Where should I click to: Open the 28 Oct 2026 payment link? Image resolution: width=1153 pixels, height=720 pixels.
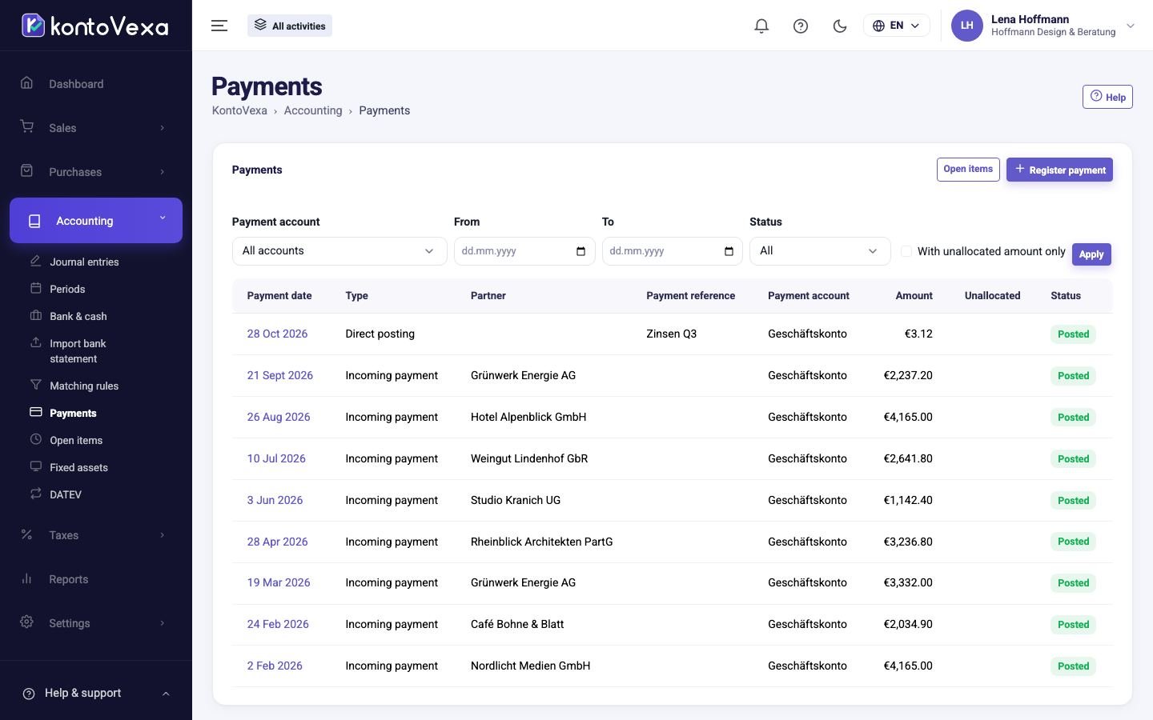click(277, 334)
